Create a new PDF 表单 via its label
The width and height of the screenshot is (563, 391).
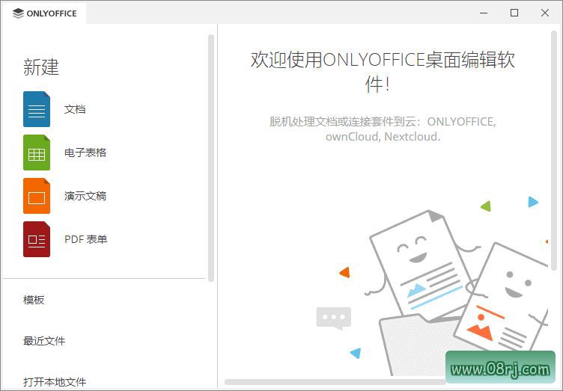[86, 239]
